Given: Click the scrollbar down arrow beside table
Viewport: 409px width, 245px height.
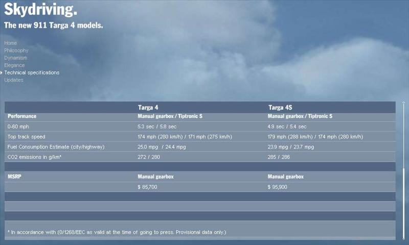Looking at the screenshot, I should pyautogui.click(x=404, y=238).
